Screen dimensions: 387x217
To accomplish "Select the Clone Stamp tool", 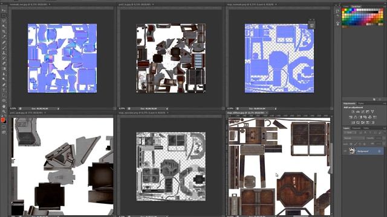I will 4,52.
